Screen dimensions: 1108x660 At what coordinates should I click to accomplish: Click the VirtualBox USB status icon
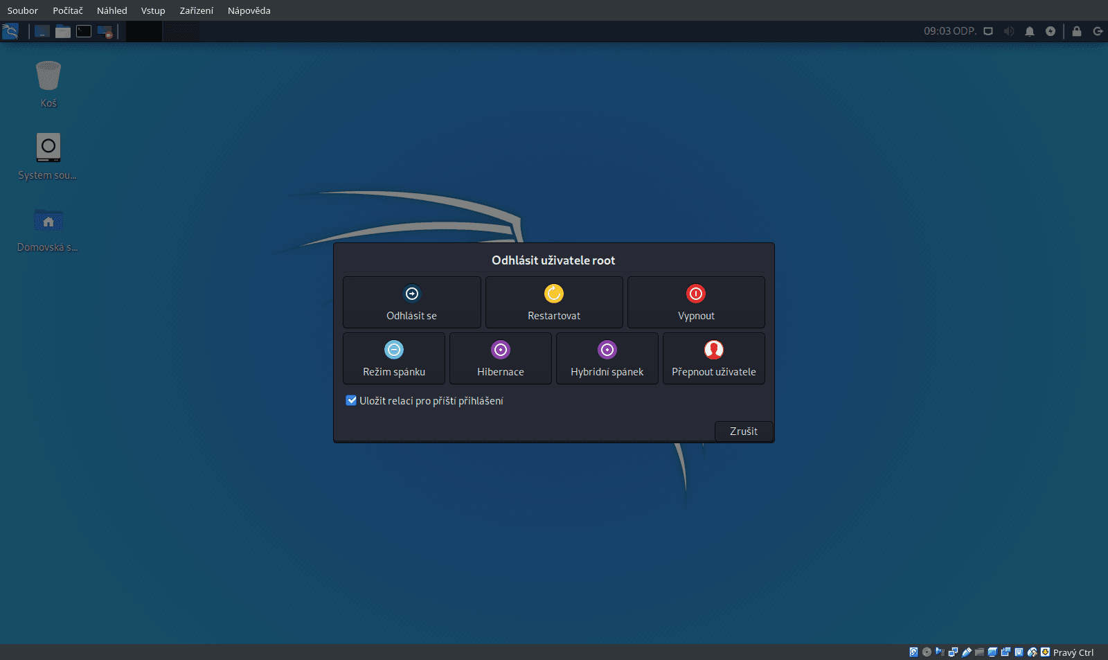tap(966, 652)
